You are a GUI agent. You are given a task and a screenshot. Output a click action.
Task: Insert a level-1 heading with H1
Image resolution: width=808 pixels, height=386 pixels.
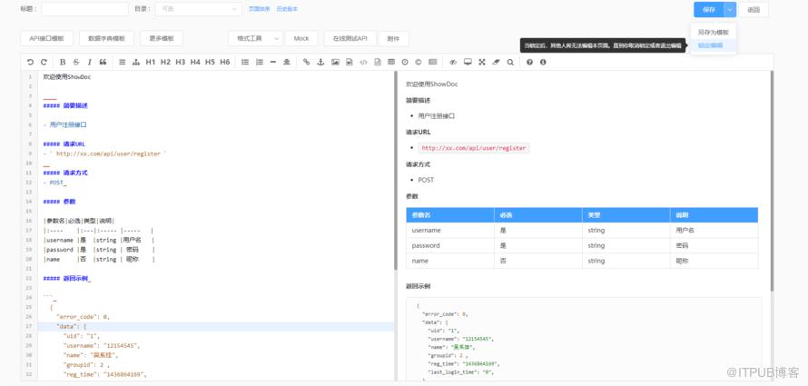coord(151,62)
